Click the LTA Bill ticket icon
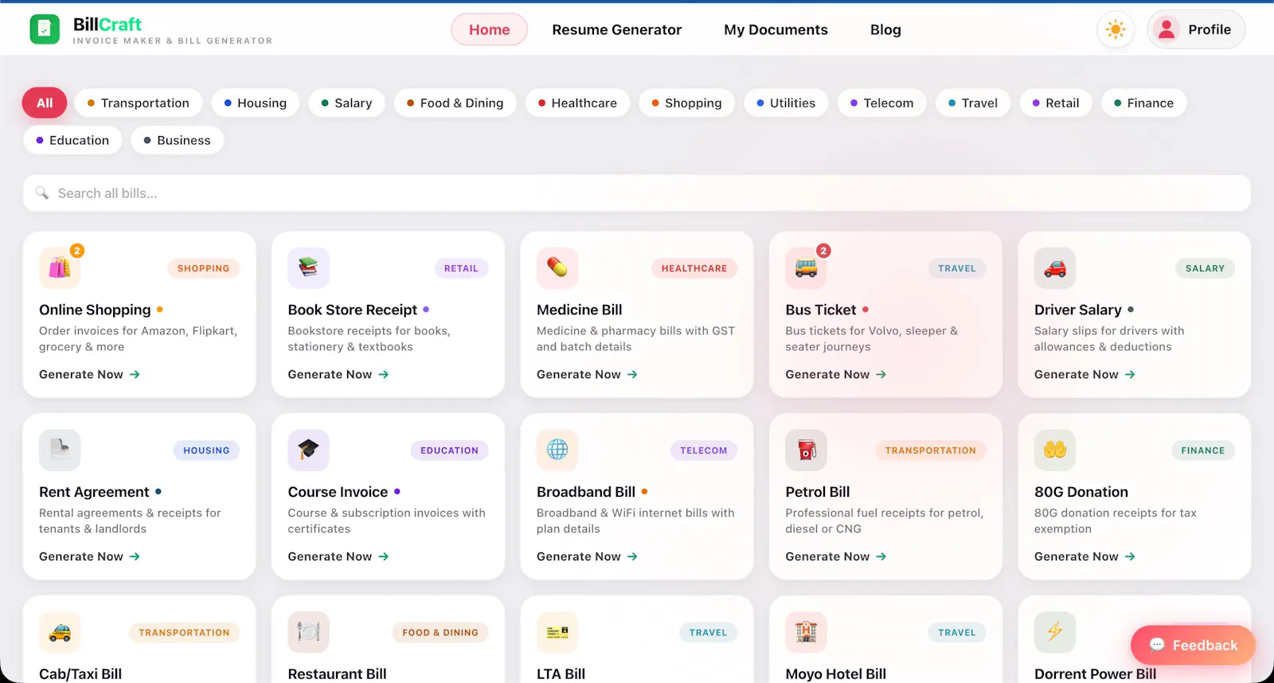Image resolution: width=1274 pixels, height=683 pixels. (x=557, y=633)
